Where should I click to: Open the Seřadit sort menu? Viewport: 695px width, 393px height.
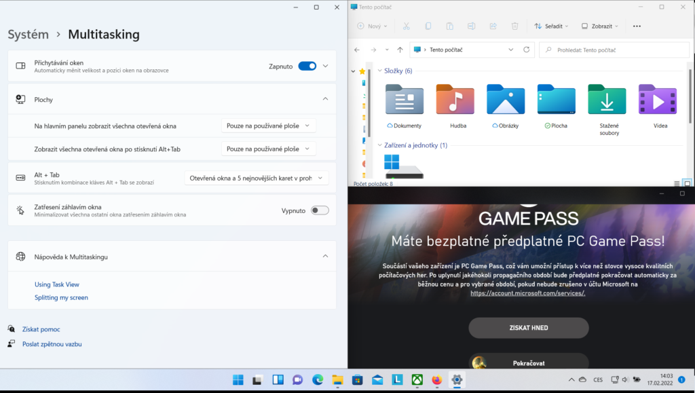tap(551, 26)
